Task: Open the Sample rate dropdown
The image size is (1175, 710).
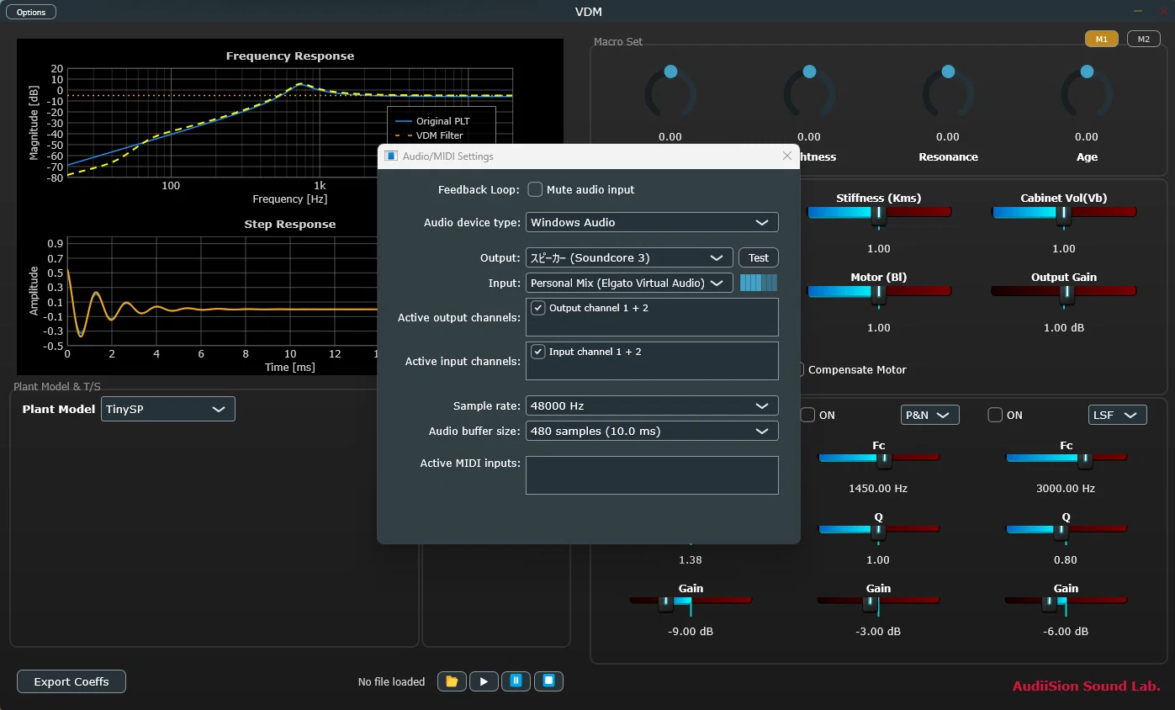Action: click(652, 405)
